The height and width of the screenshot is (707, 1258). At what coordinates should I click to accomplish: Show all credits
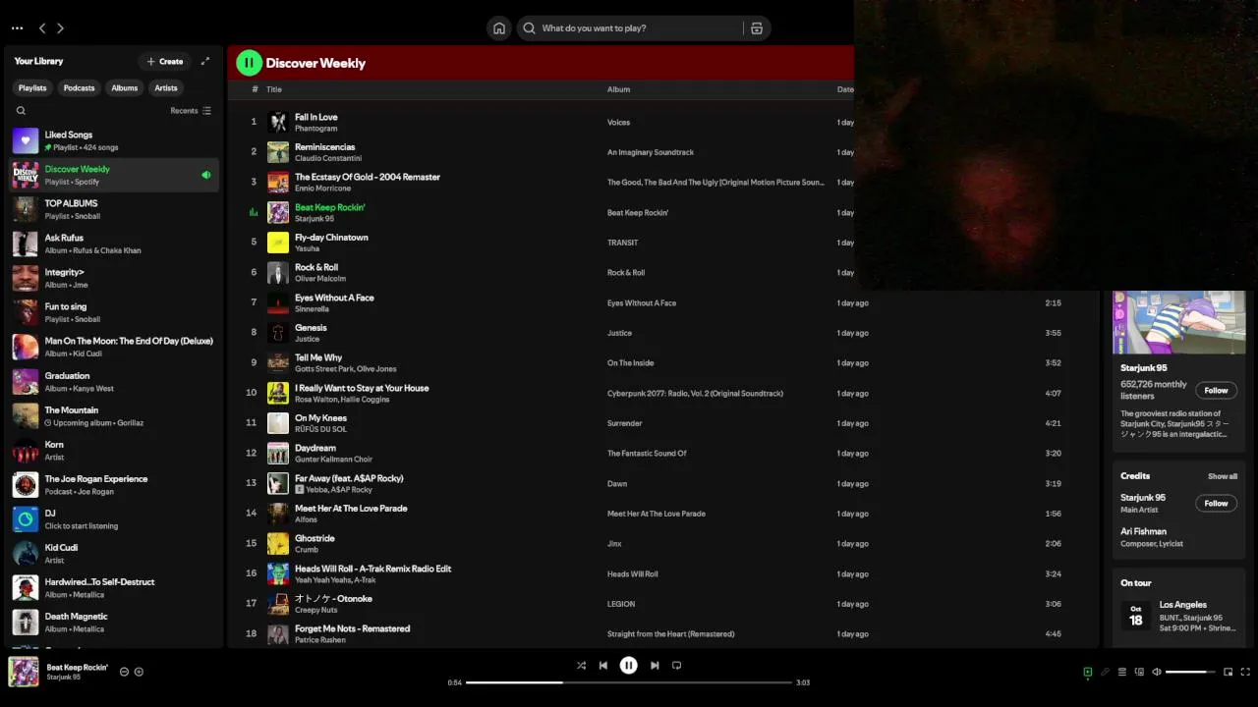pyautogui.click(x=1223, y=476)
